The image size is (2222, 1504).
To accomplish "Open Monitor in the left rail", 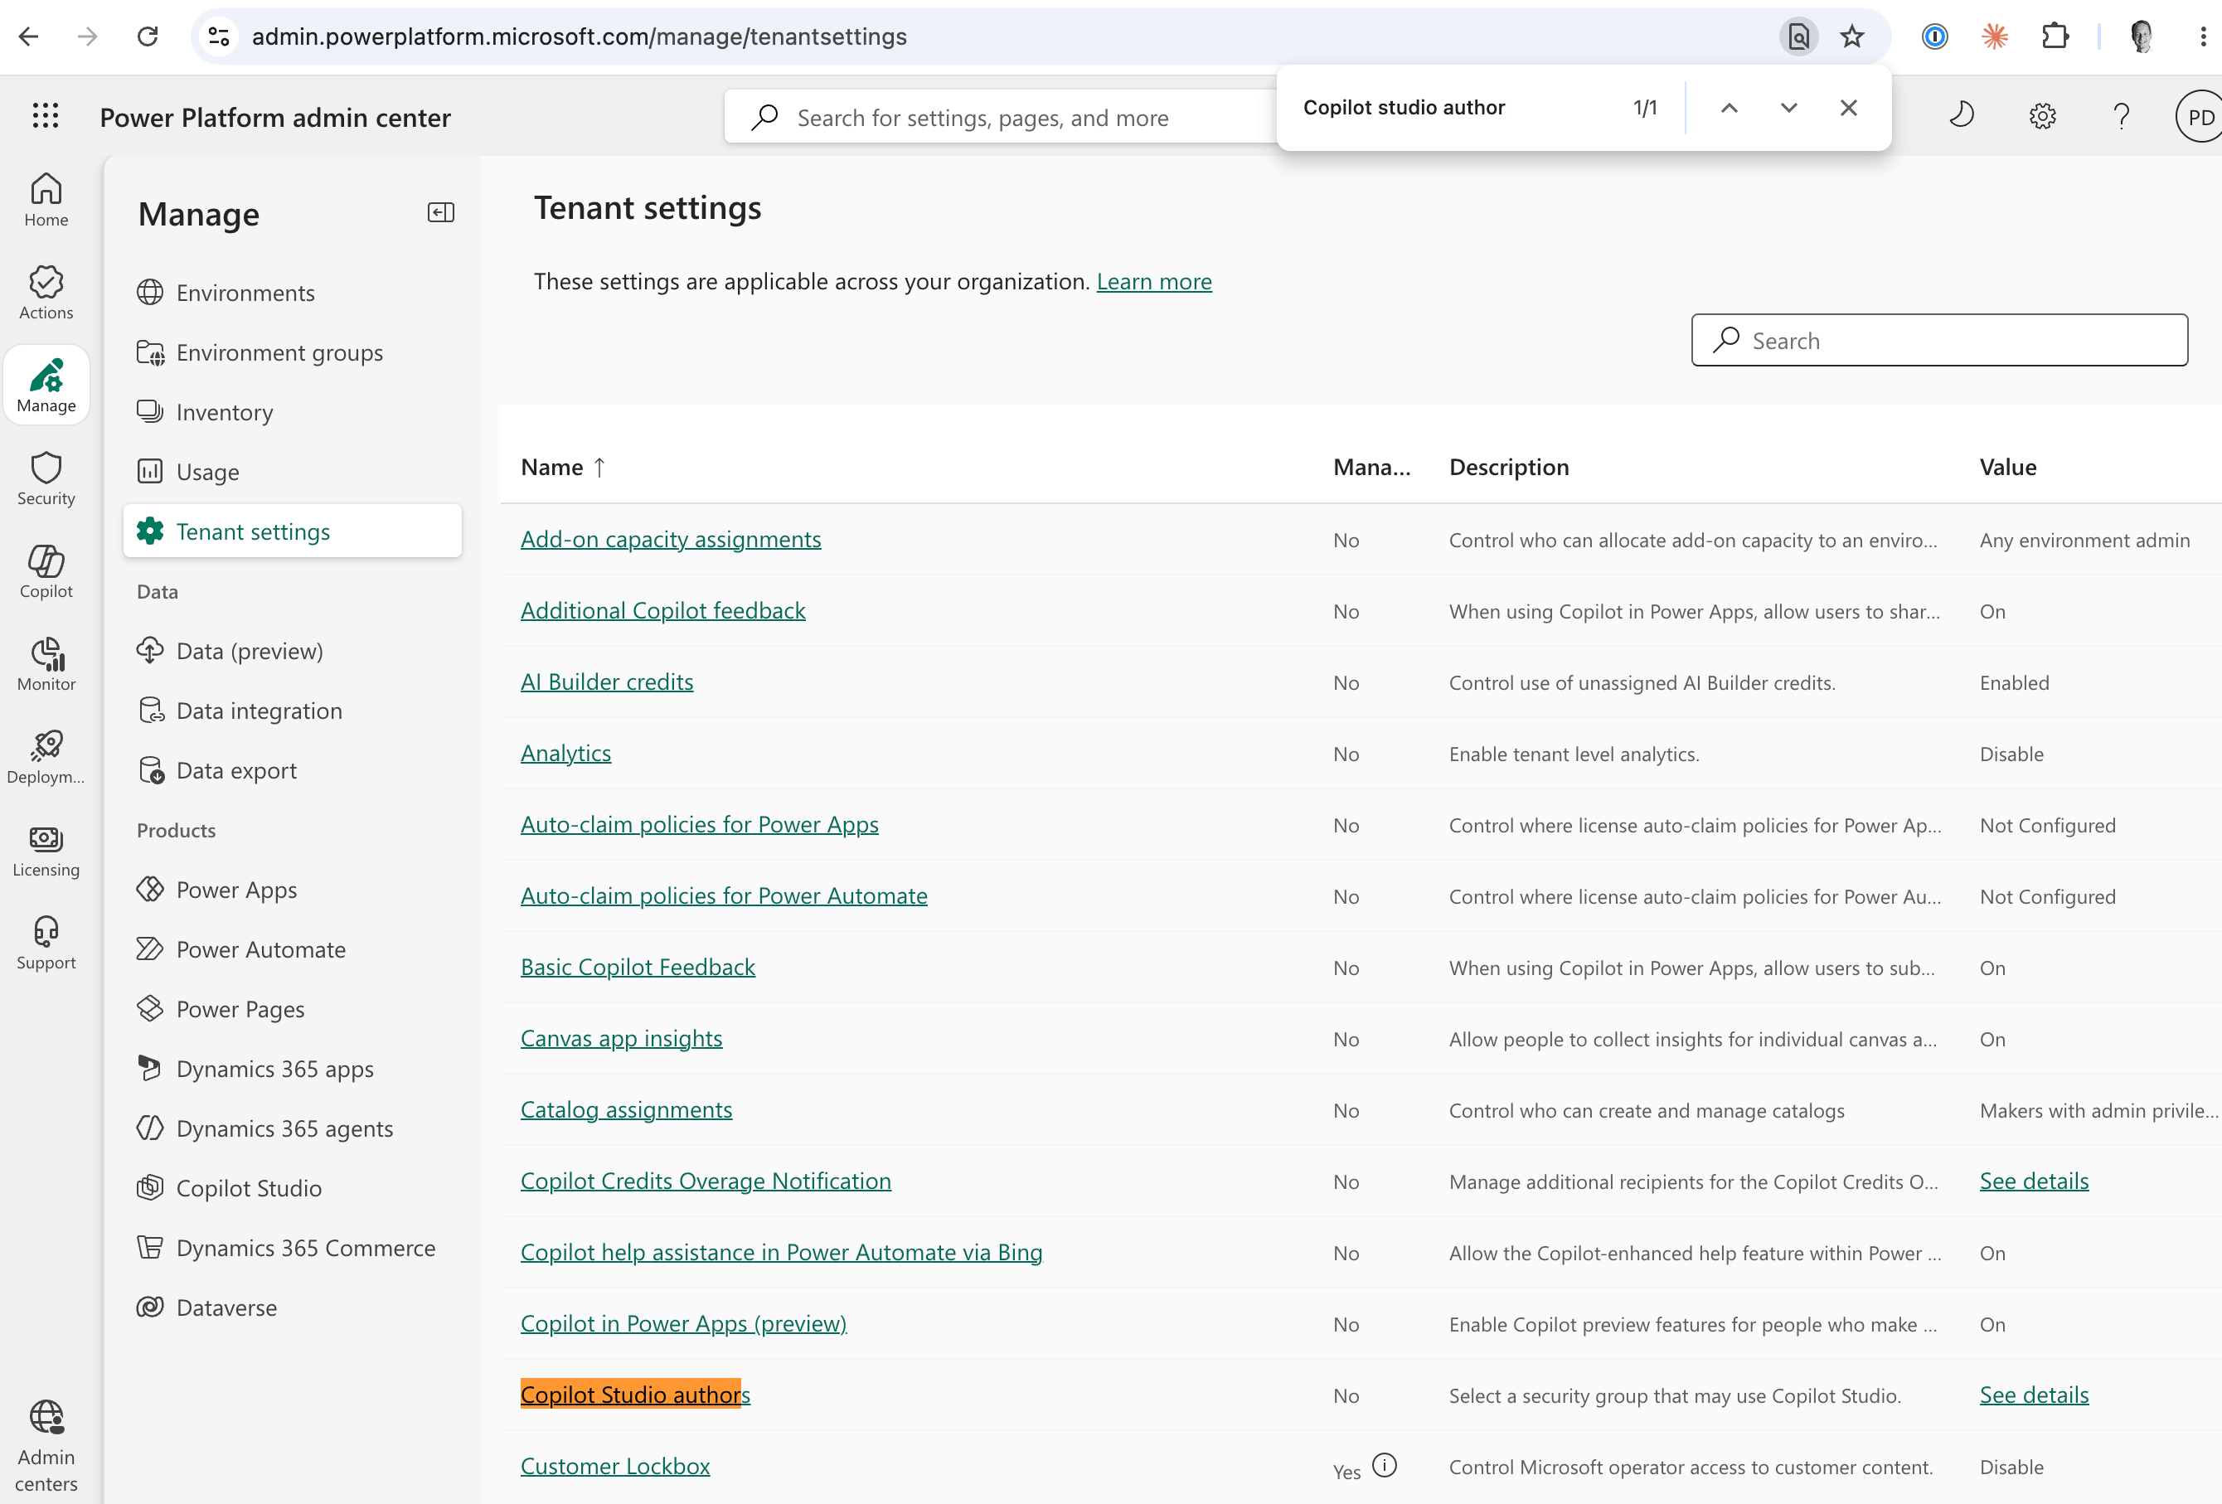I will coord(46,663).
